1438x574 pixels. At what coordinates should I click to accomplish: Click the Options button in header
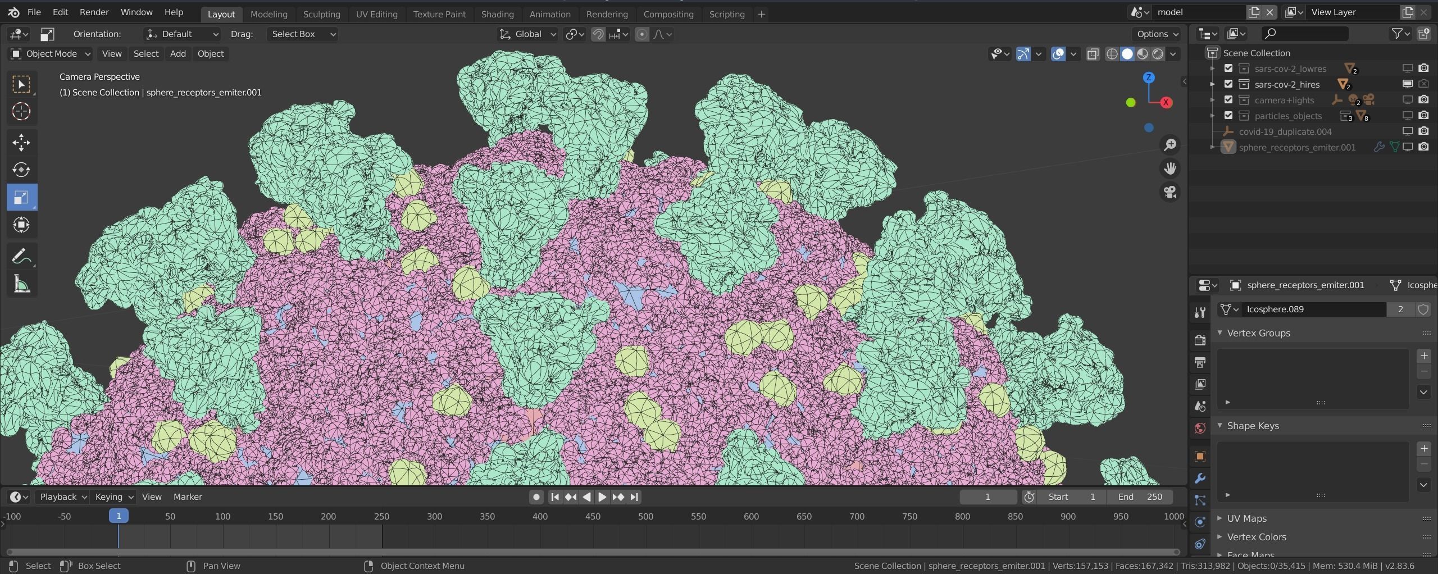1157,34
